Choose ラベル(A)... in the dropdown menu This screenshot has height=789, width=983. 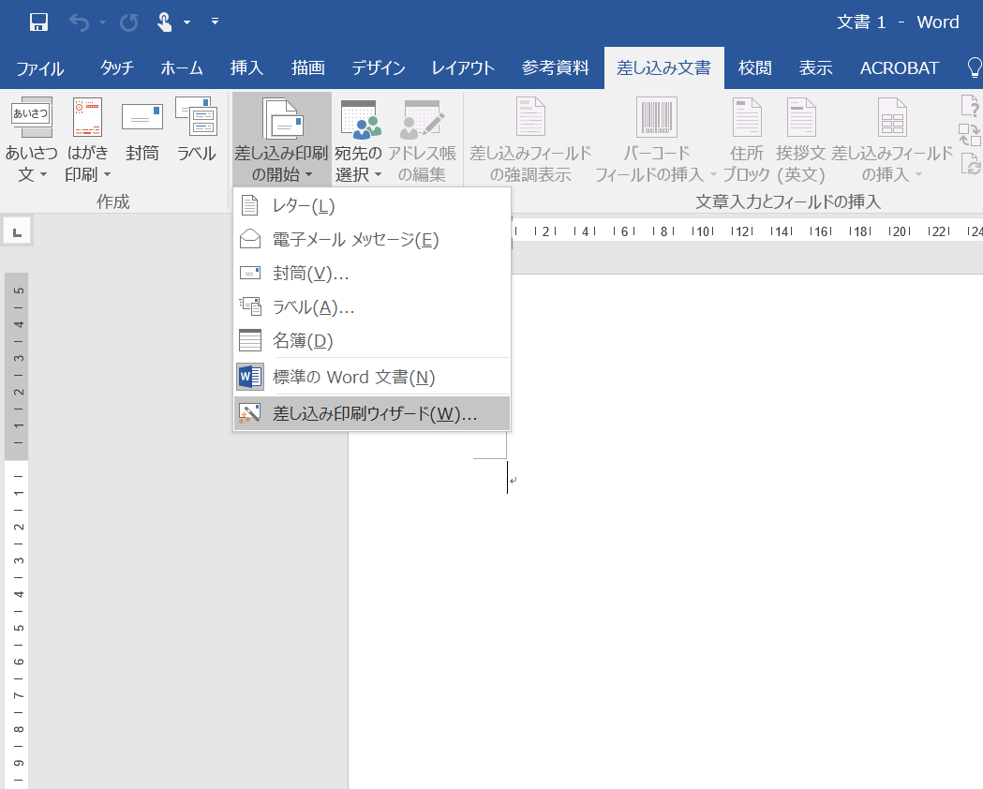coord(372,307)
